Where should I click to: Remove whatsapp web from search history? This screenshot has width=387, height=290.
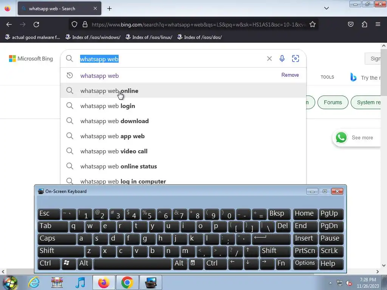290,75
